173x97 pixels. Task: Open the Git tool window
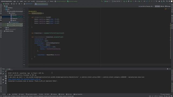click(4, 94)
